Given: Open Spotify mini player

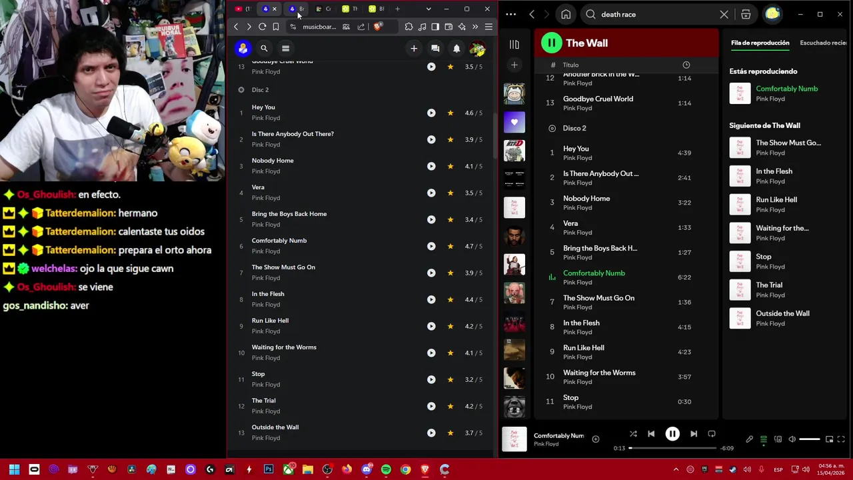Looking at the screenshot, I should coord(829,439).
